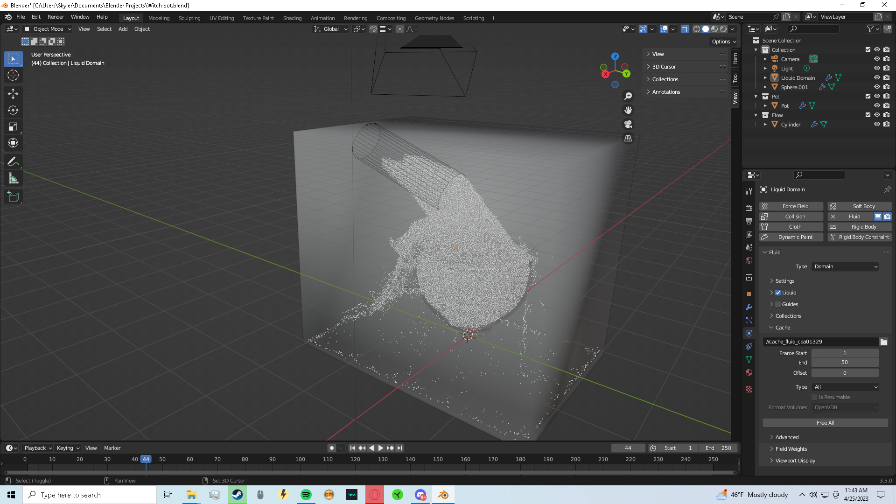Open the Object Mode dropdown
896x504 pixels.
[x=48, y=29]
